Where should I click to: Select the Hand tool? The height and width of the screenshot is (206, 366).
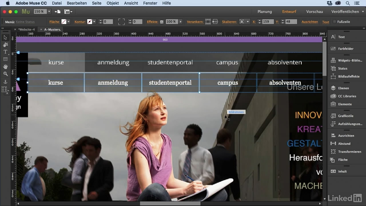click(x=5, y=67)
